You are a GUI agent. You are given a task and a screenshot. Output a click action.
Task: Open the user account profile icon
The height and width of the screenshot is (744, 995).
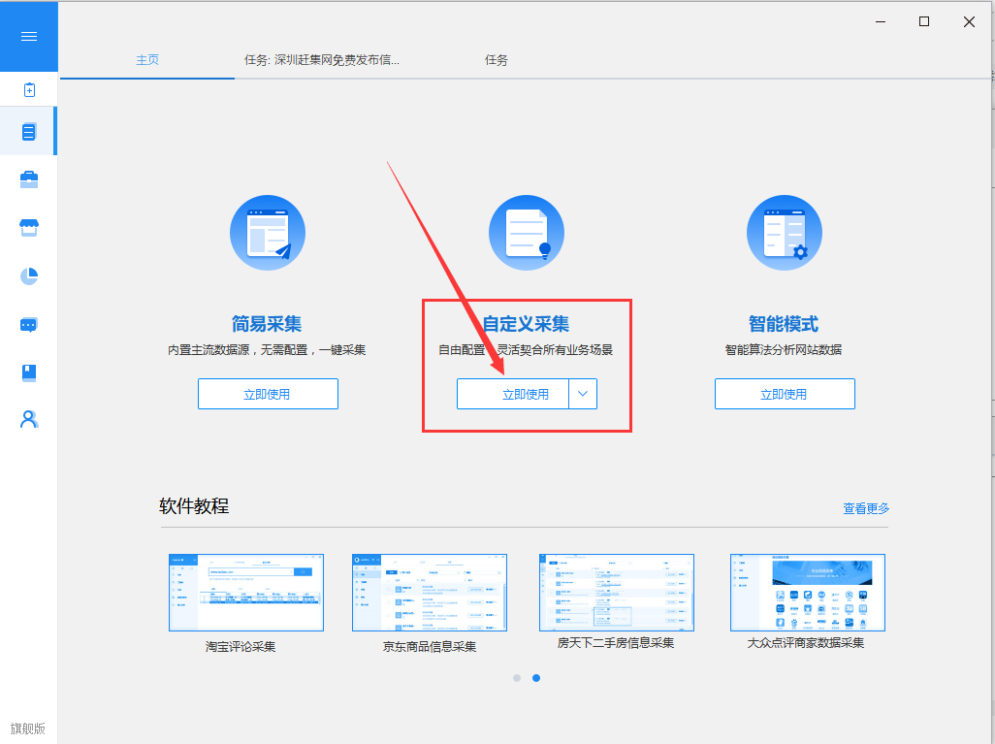[x=29, y=419]
